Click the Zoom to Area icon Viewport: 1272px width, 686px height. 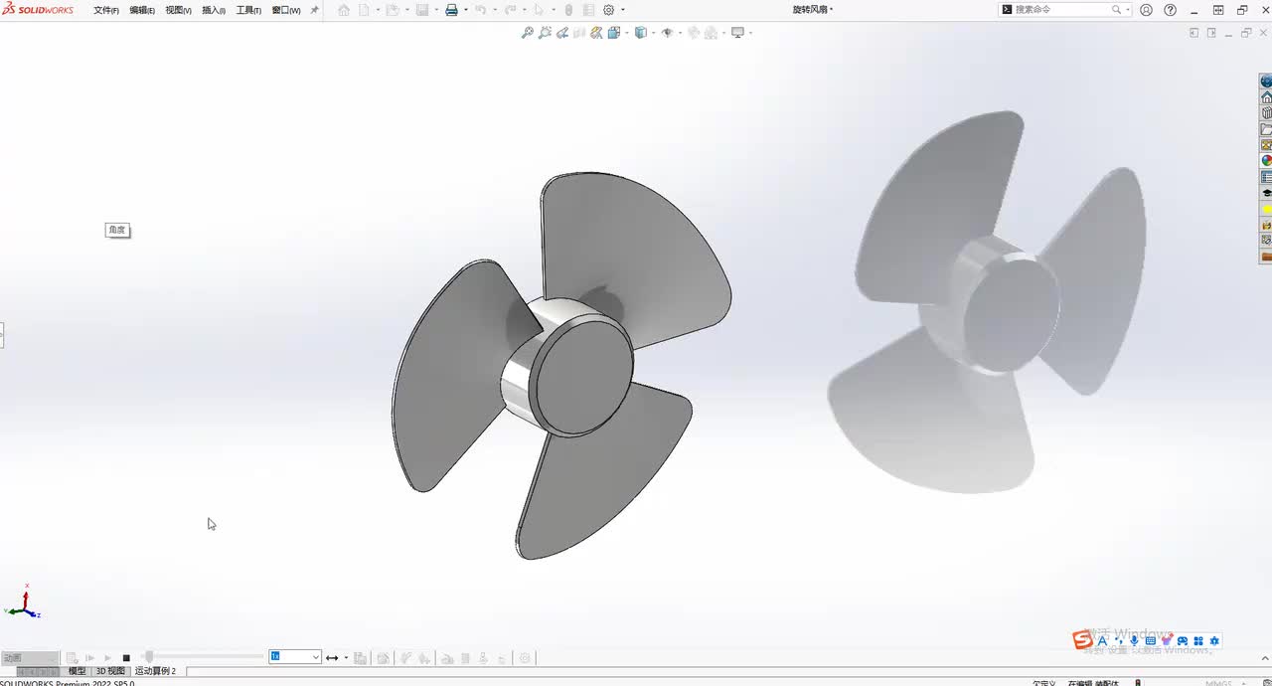[545, 33]
